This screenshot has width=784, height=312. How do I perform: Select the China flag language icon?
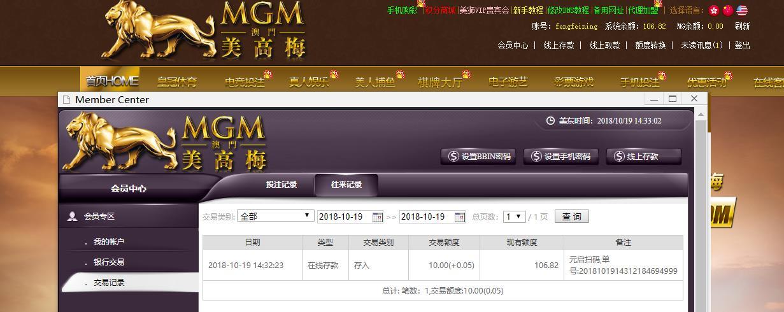[x=727, y=10]
